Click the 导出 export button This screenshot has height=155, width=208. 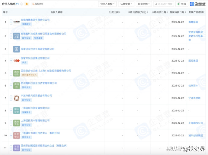pos(182,4)
